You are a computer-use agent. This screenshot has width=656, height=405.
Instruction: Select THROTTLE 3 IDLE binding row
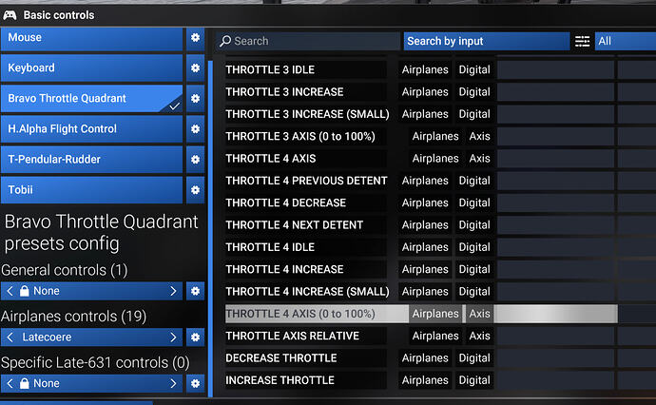coord(306,69)
